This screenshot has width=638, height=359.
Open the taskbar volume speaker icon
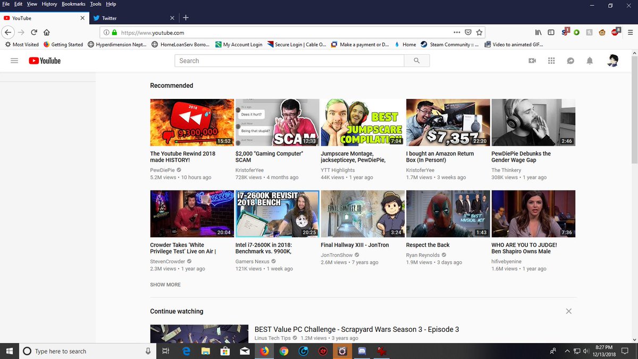pyautogui.click(x=586, y=351)
